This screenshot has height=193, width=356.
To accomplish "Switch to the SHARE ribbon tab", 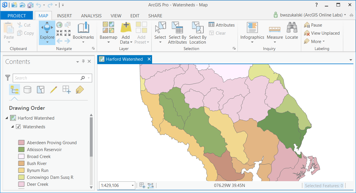I will [155, 16].
